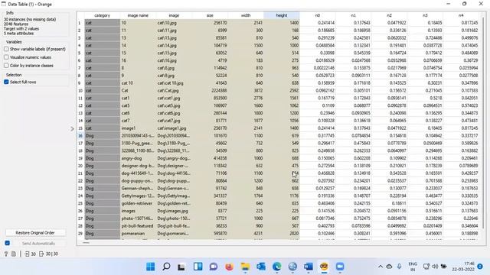The height and width of the screenshot is (275, 490).
Task: Click the ENG IN language indicator
Action: click(413, 267)
